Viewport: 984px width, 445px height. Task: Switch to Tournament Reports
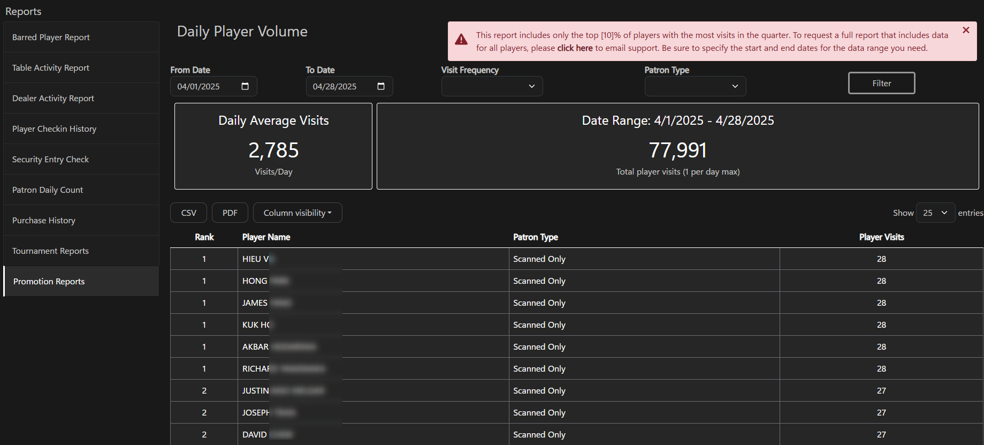pyautogui.click(x=50, y=251)
